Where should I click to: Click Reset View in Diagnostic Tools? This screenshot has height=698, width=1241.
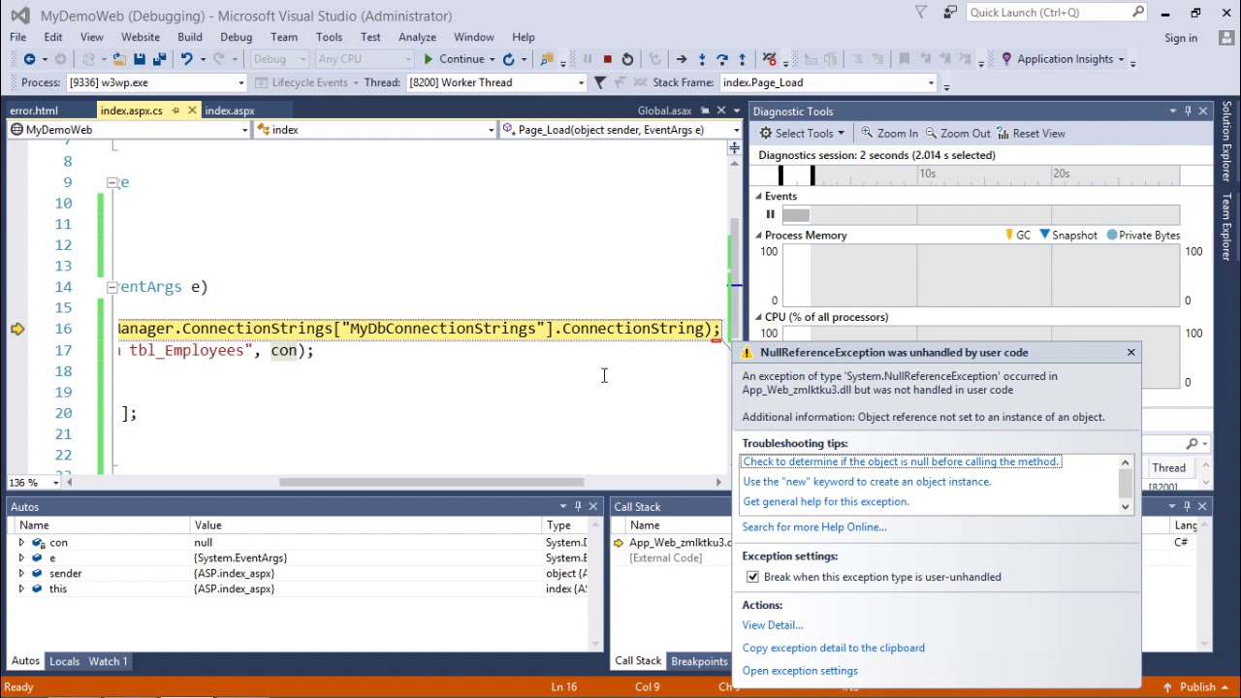[x=1031, y=133]
